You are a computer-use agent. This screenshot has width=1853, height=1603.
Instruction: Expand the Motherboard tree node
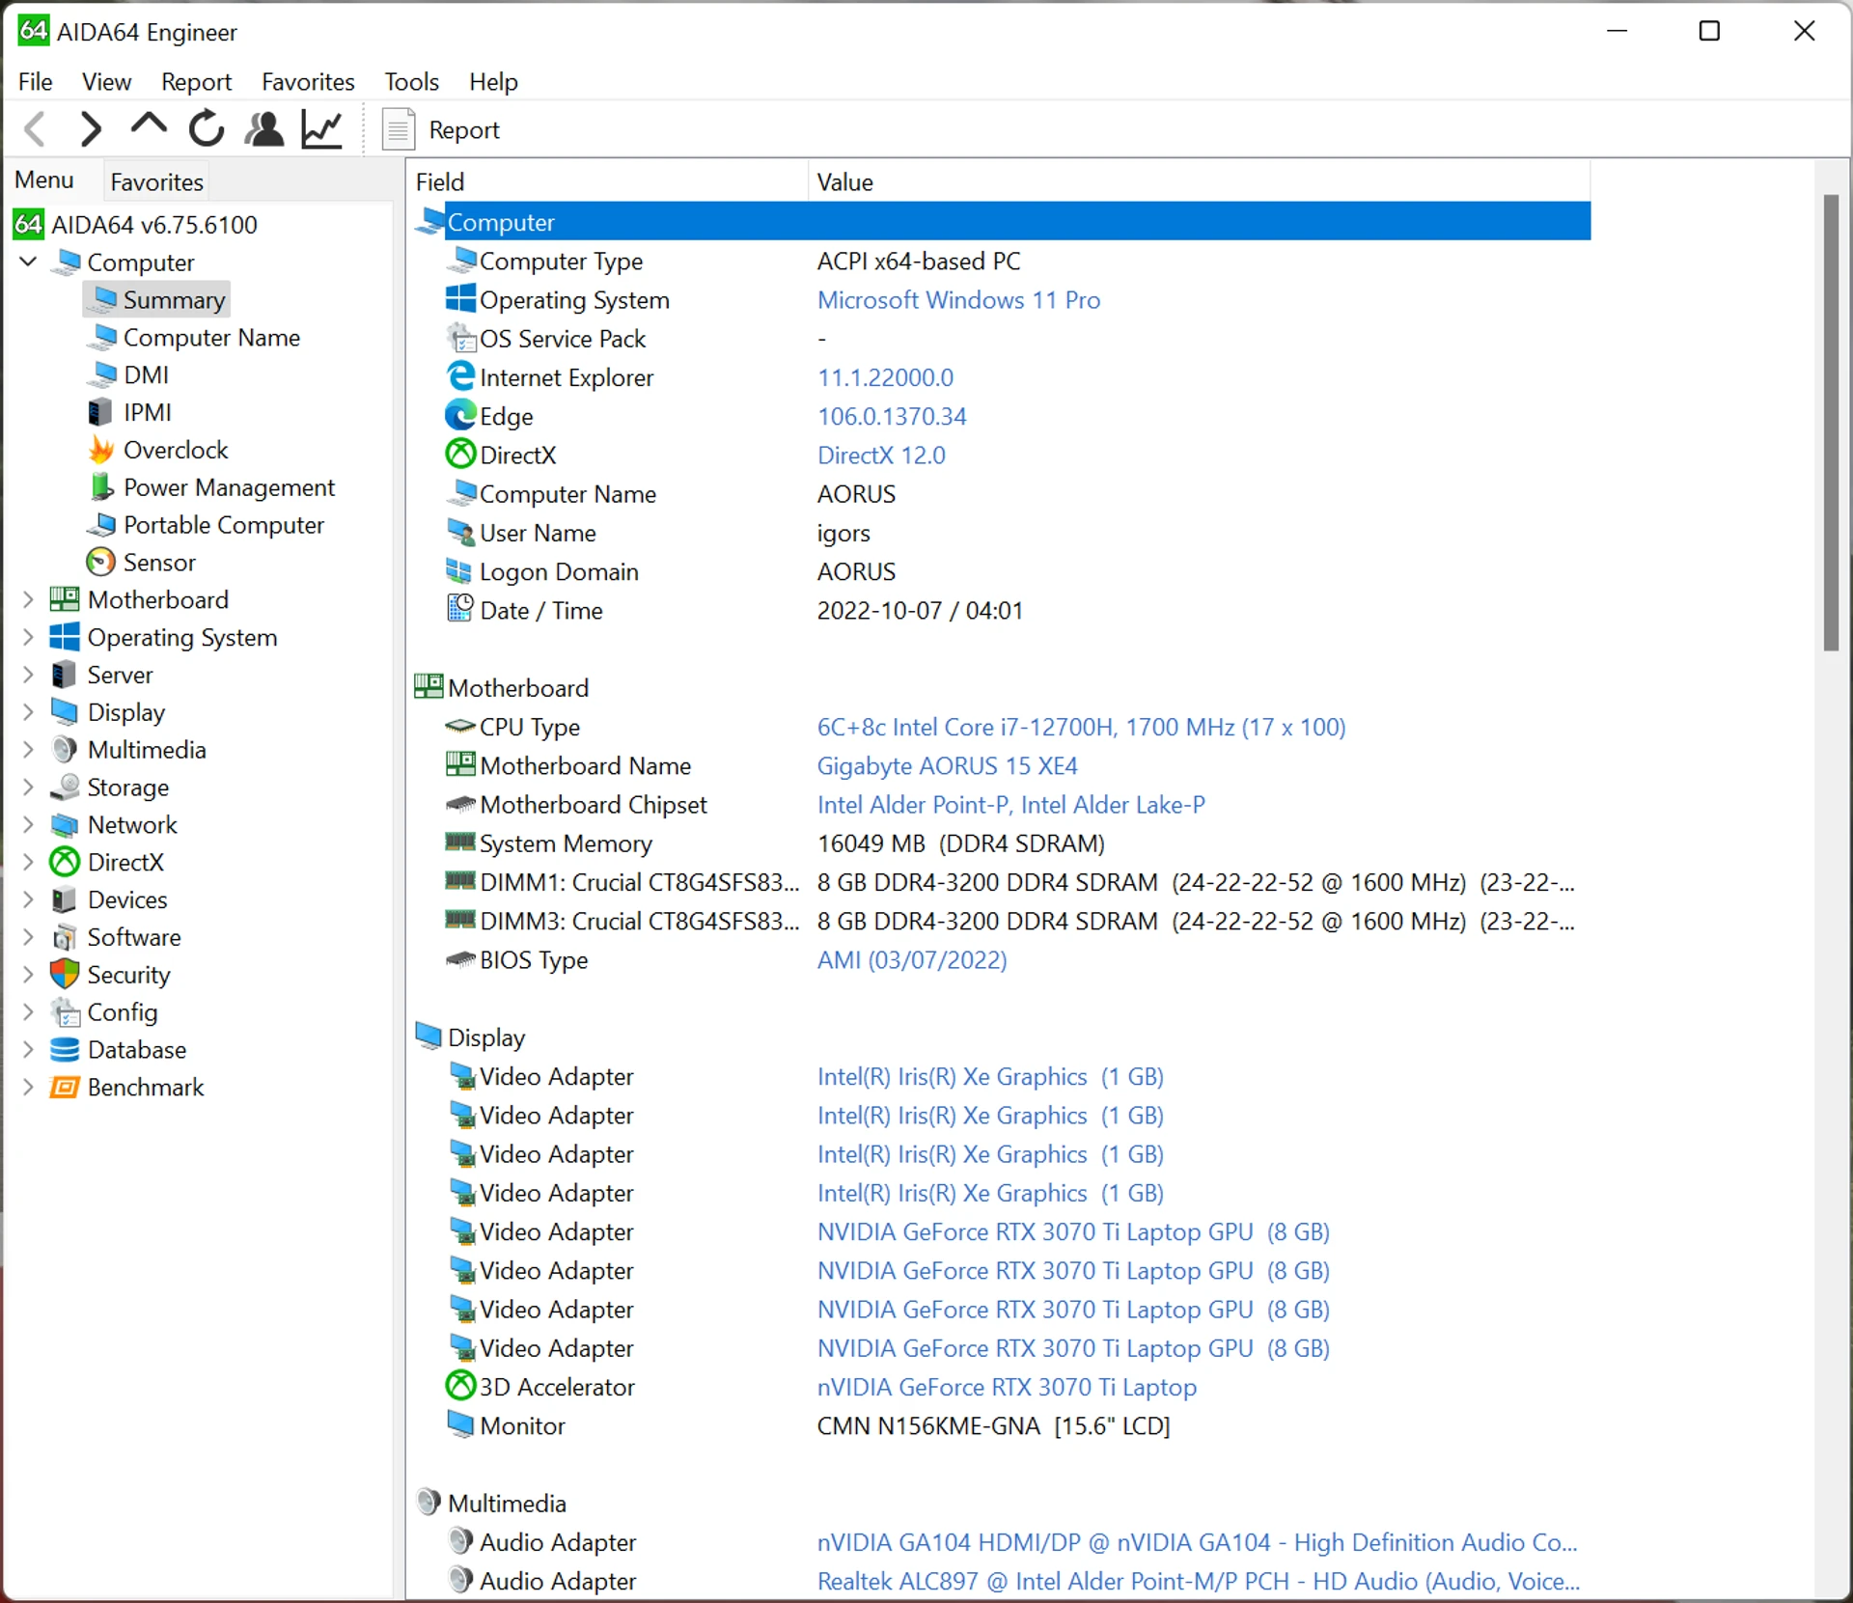tap(29, 599)
